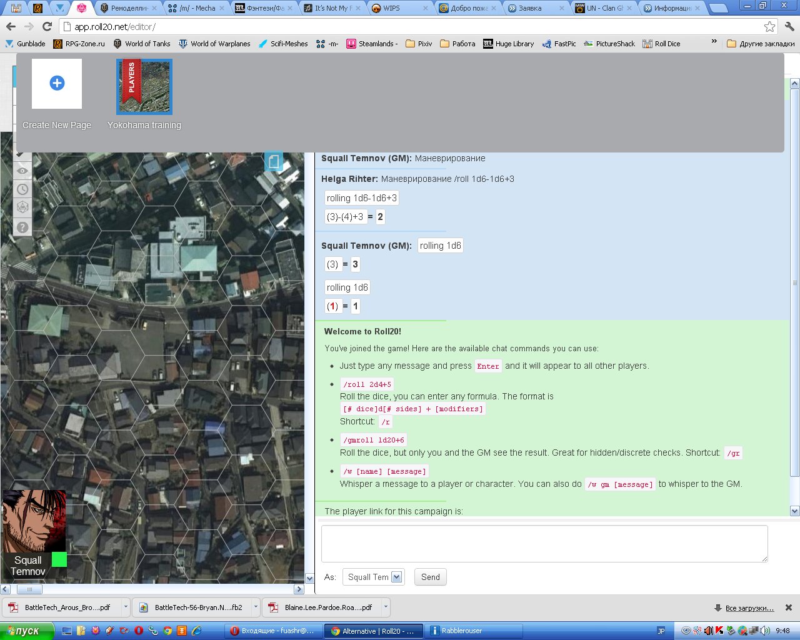Click the address bar URL

coord(116,27)
